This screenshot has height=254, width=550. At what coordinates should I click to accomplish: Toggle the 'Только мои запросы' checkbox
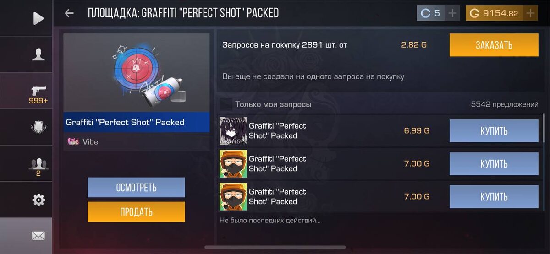coord(225,104)
